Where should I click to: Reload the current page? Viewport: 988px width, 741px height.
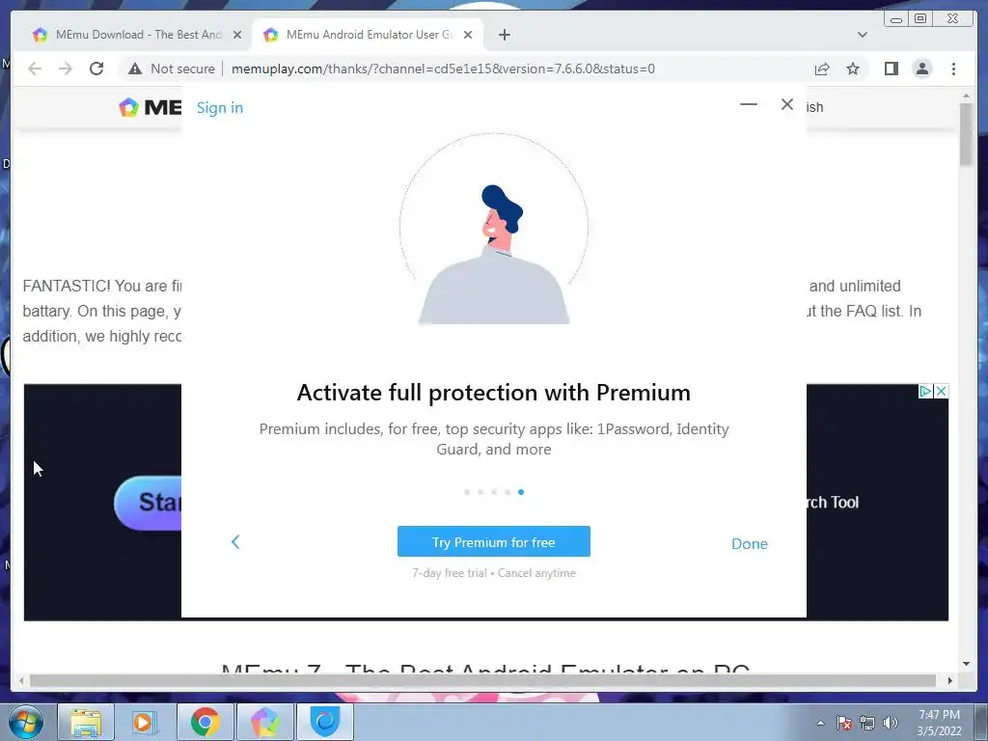[96, 69]
